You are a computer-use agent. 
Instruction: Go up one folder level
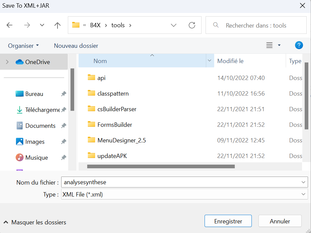[58, 25]
